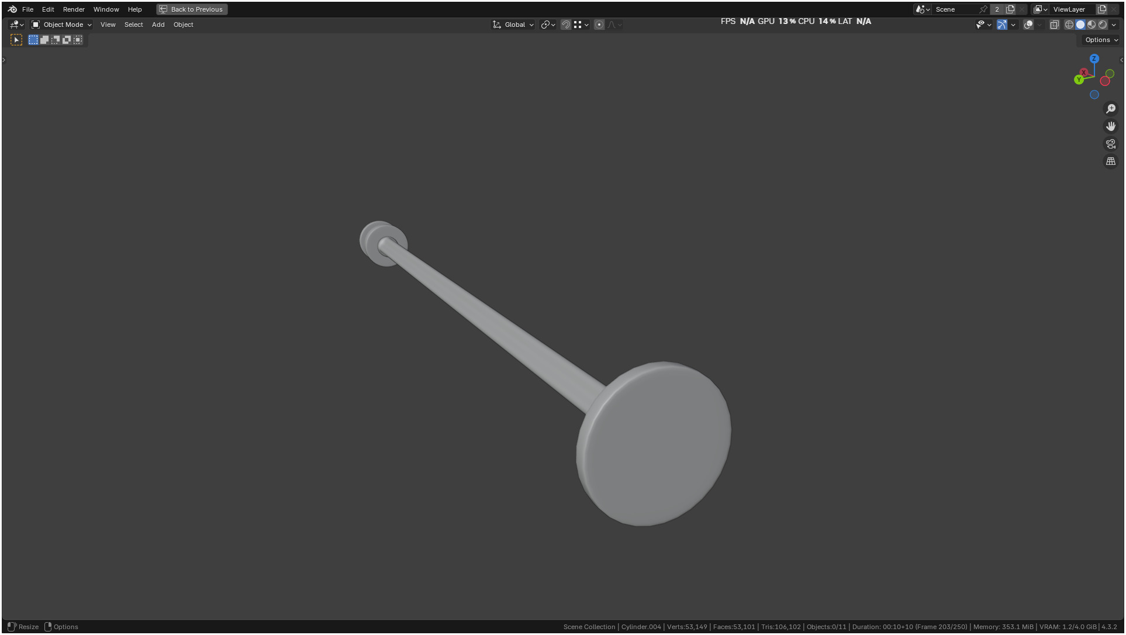
Task: Switch perspective/orthographic grid icon
Action: click(1111, 161)
